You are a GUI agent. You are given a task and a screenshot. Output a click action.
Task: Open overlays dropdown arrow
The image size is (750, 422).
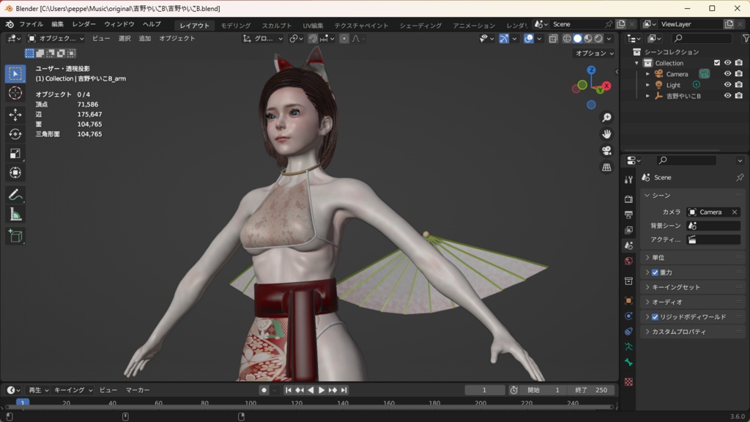point(539,38)
